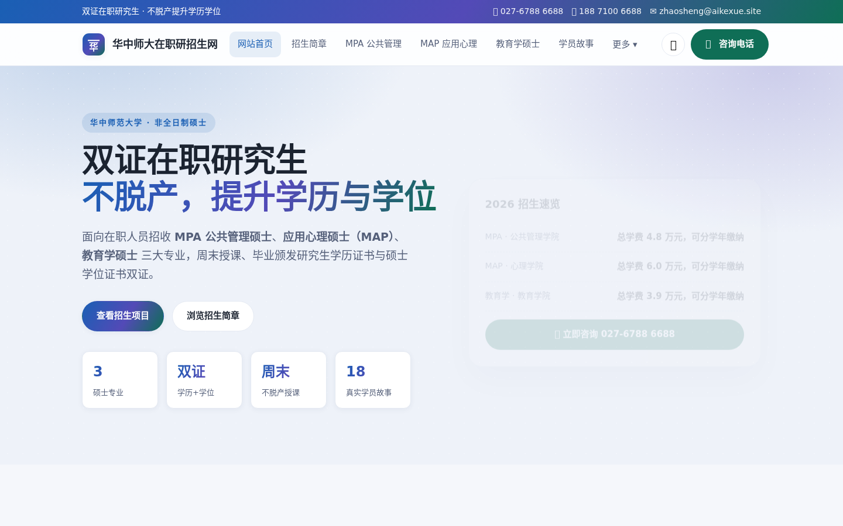Click the MPA · 公共管理学院 row
The image size is (843, 526).
coord(615,237)
